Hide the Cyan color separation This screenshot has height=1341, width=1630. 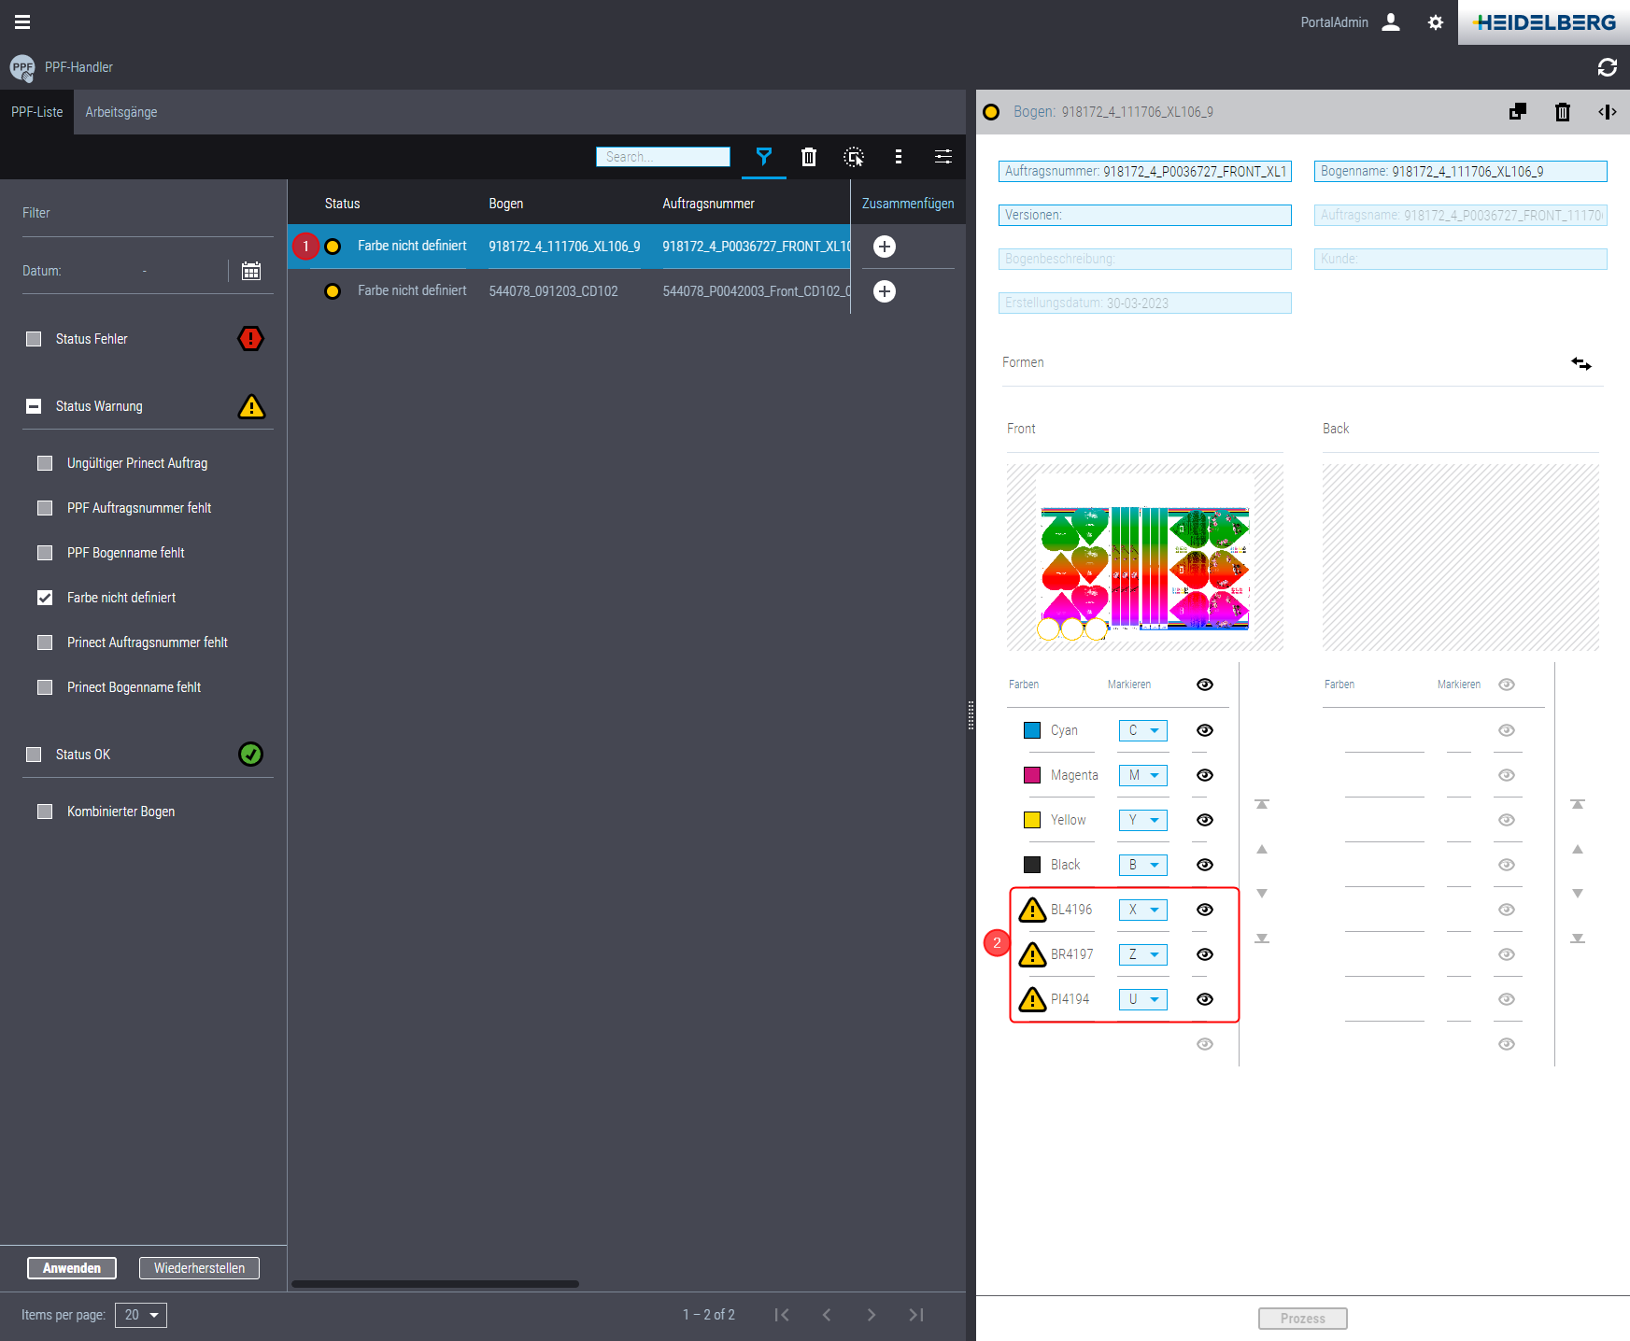pyautogui.click(x=1205, y=730)
